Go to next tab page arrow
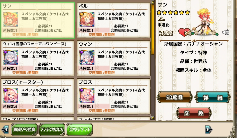This screenshot has height=138, width=237. click(x=209, y=130)
